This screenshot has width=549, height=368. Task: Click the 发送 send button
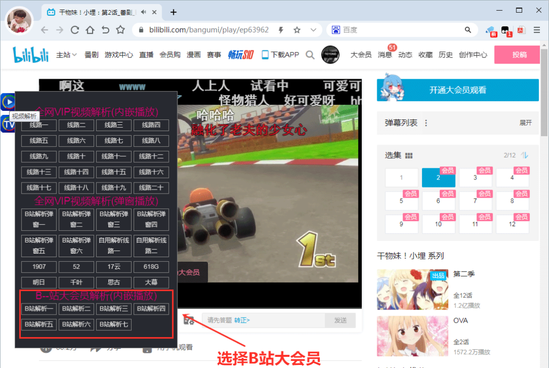pos(340,320)
